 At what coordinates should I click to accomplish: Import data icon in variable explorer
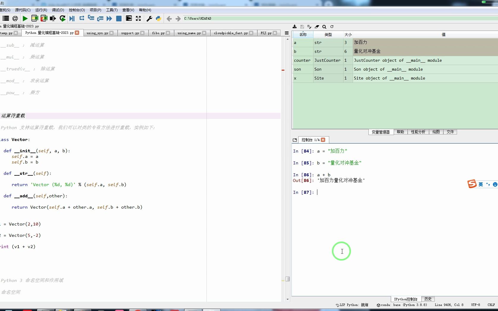[x=294, y=27]
